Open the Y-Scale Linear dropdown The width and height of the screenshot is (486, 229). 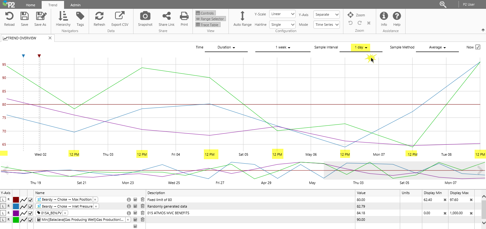282,14
